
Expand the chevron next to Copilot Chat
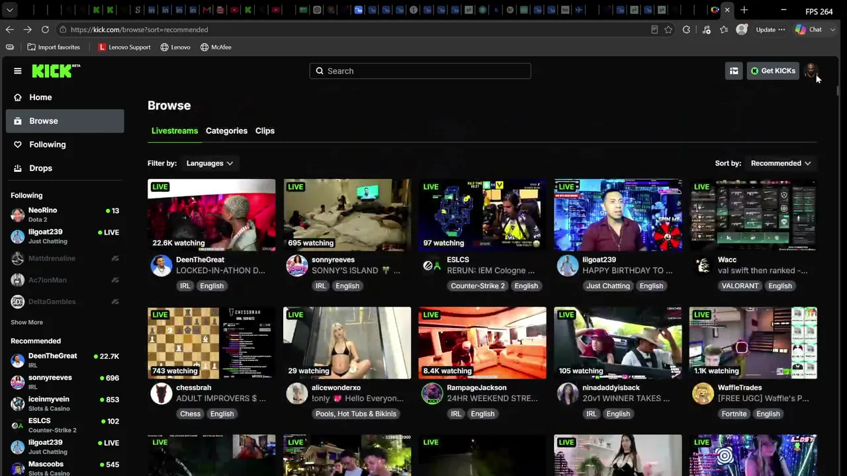[832, 30]
